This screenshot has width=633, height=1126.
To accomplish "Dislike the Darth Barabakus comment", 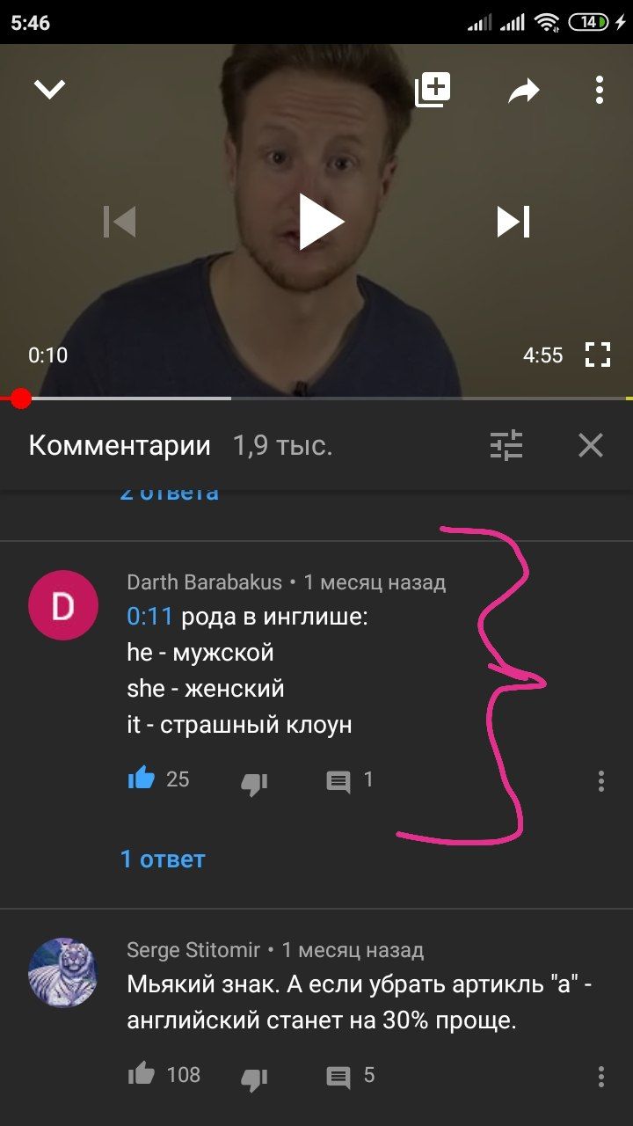I will pos(254,783).
